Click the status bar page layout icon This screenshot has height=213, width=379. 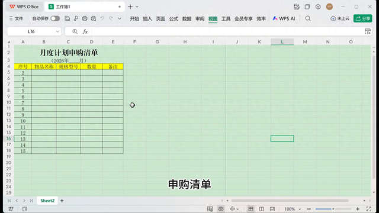click(25, 209)
